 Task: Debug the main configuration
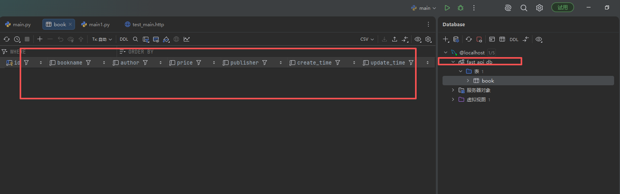pos(461,8)
